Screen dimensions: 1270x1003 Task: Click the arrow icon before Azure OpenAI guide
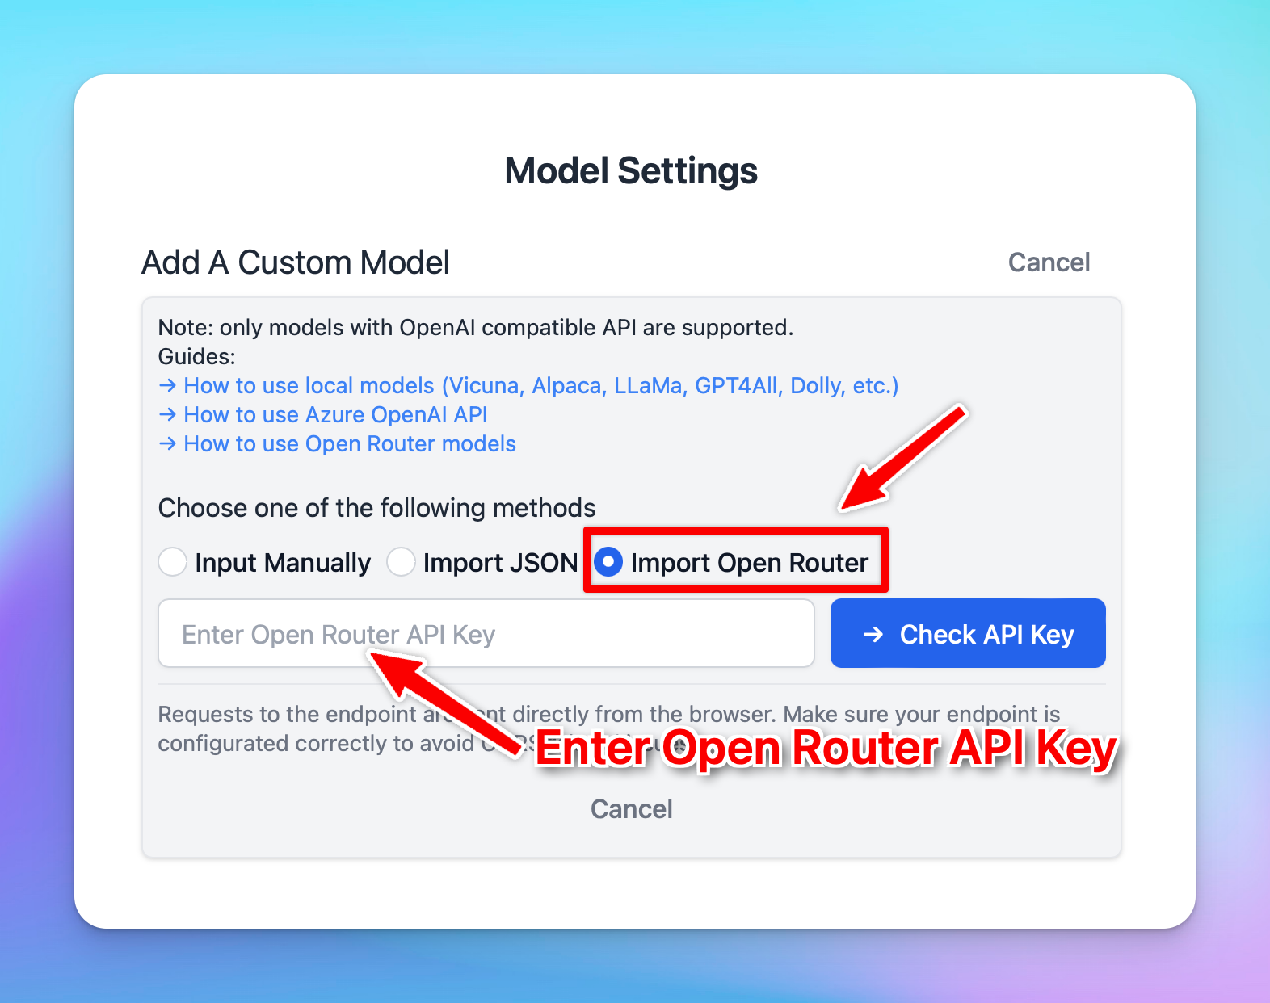tap(167, 415)
